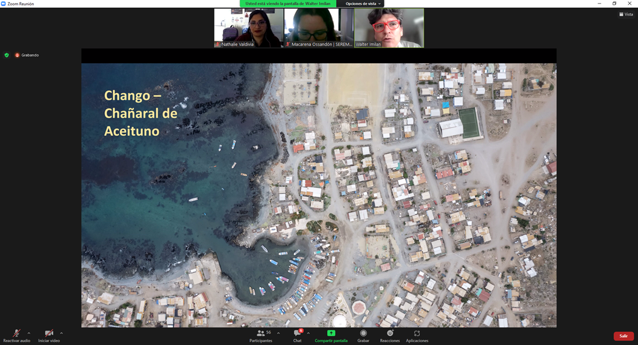The width and height of the screenshot is (638, 345).
Task: Open the Opciones de vista menu
Action: [363, 4]
